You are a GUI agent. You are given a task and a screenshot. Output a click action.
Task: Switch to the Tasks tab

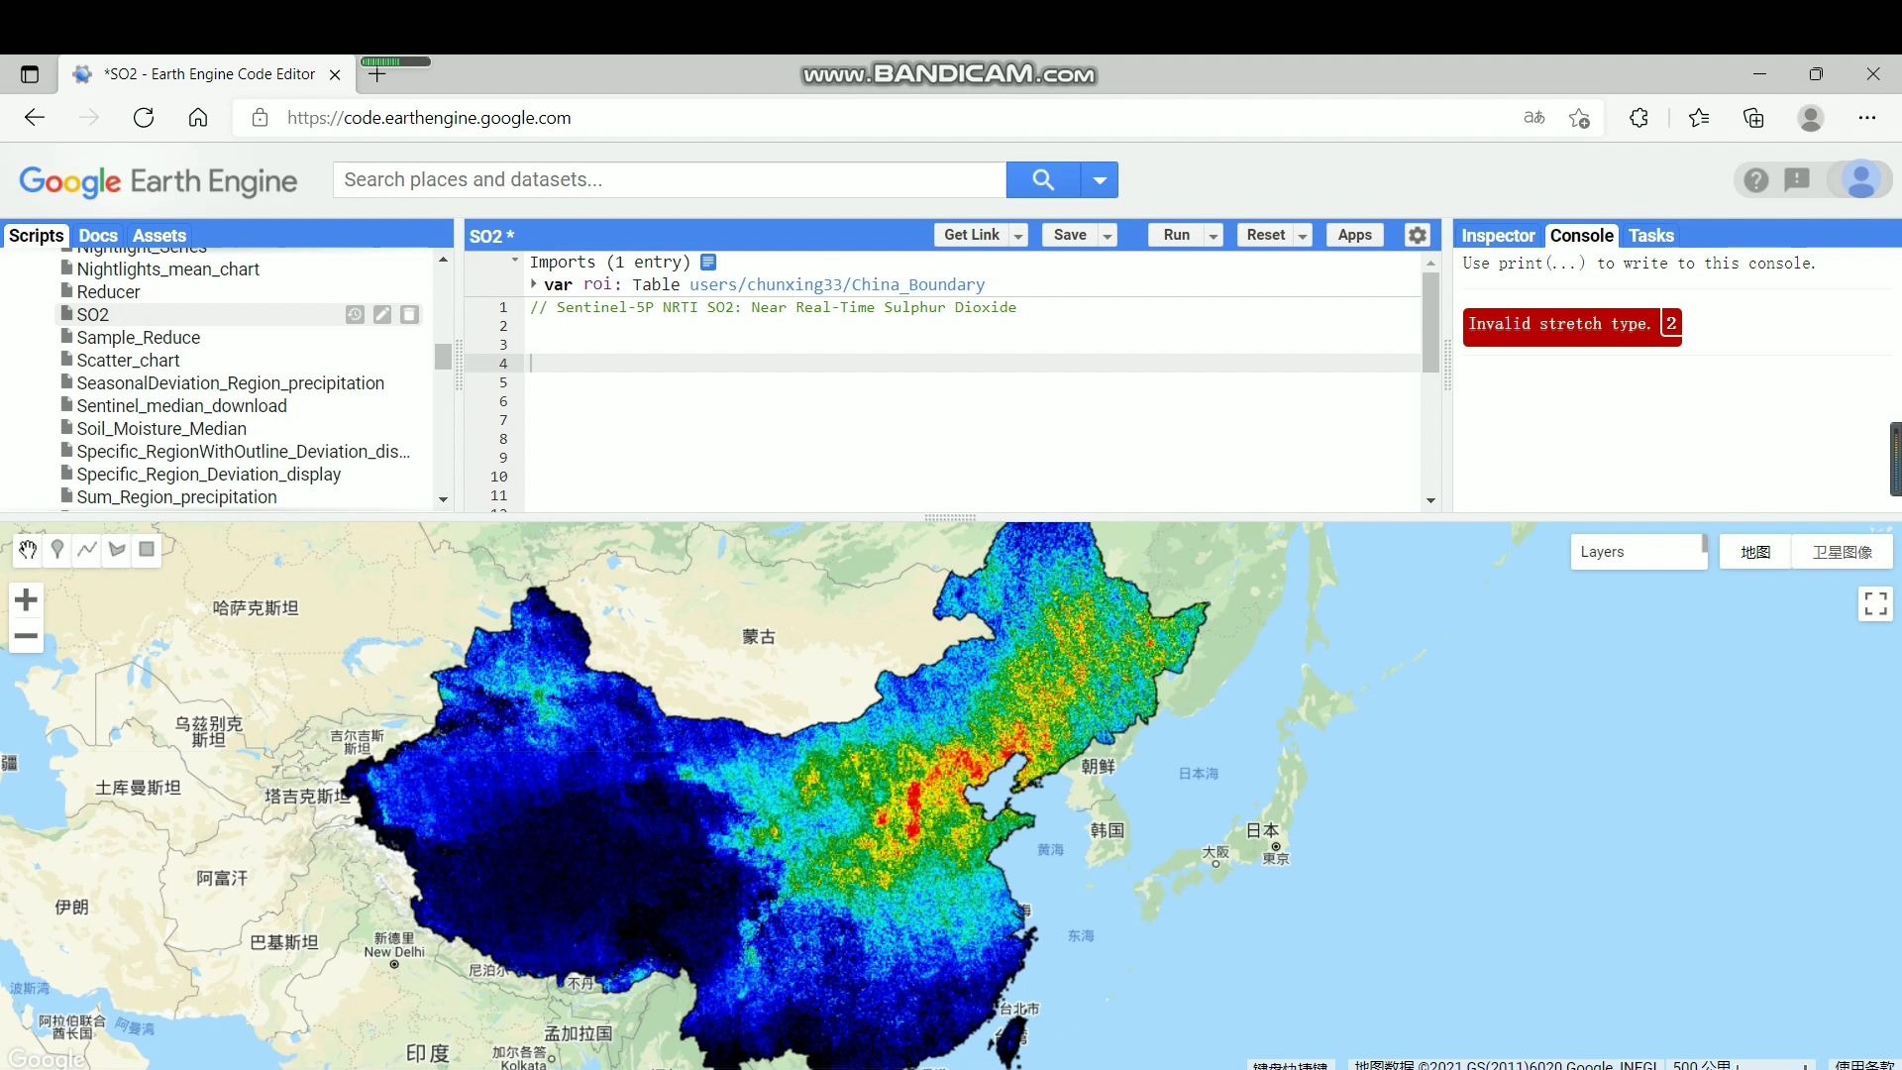click(x=1650, y=235)
